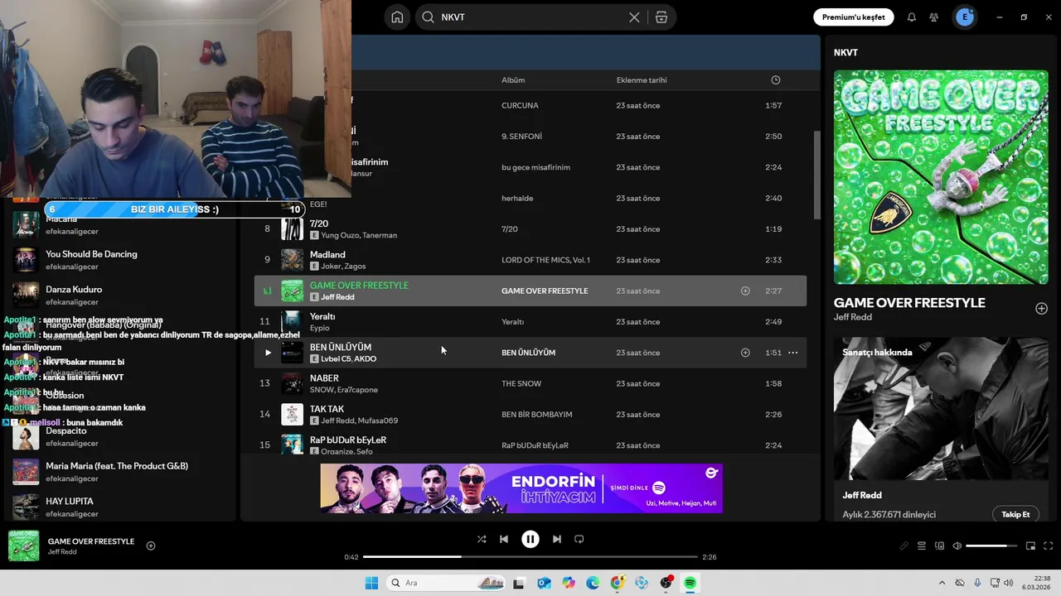The width and height of the screenshot is (1061, 596).
Task: Select the Madland track title
Action: (327, 254)
